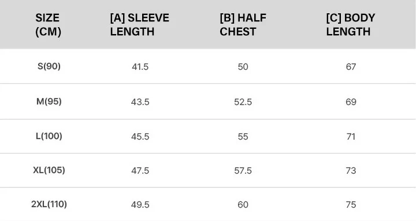The width and height of the screenshot is (416, 221).
Task: Click half chest value 55
Action: (x=243, y=137)
